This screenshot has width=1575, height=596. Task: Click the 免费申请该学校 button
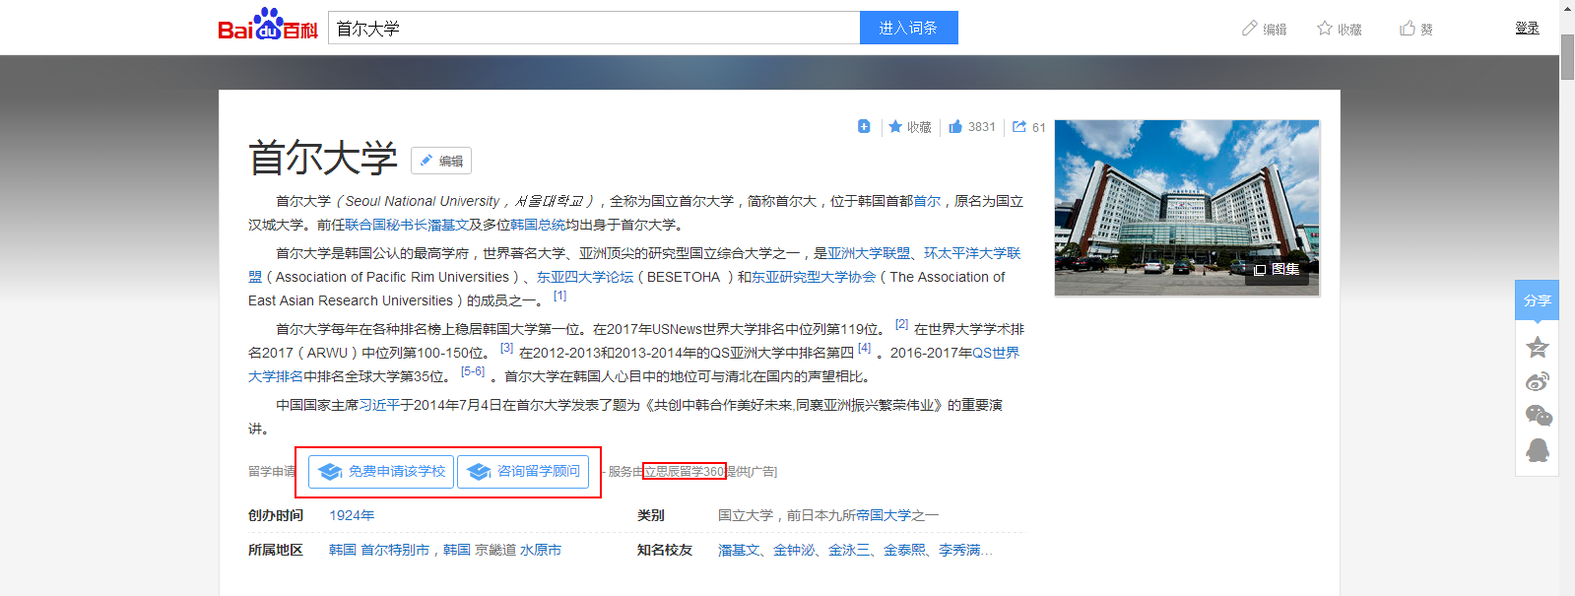(x=381, y=472)
